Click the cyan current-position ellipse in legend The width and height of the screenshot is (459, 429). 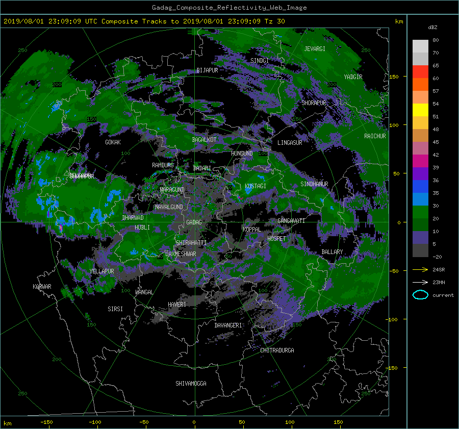tap(420, 295)
